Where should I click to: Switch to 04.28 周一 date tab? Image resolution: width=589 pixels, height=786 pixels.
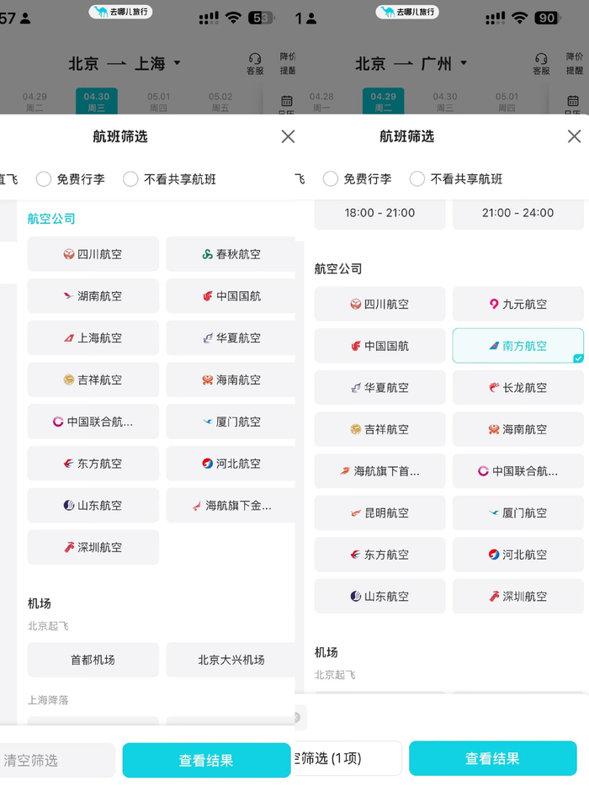click(321, 102)
